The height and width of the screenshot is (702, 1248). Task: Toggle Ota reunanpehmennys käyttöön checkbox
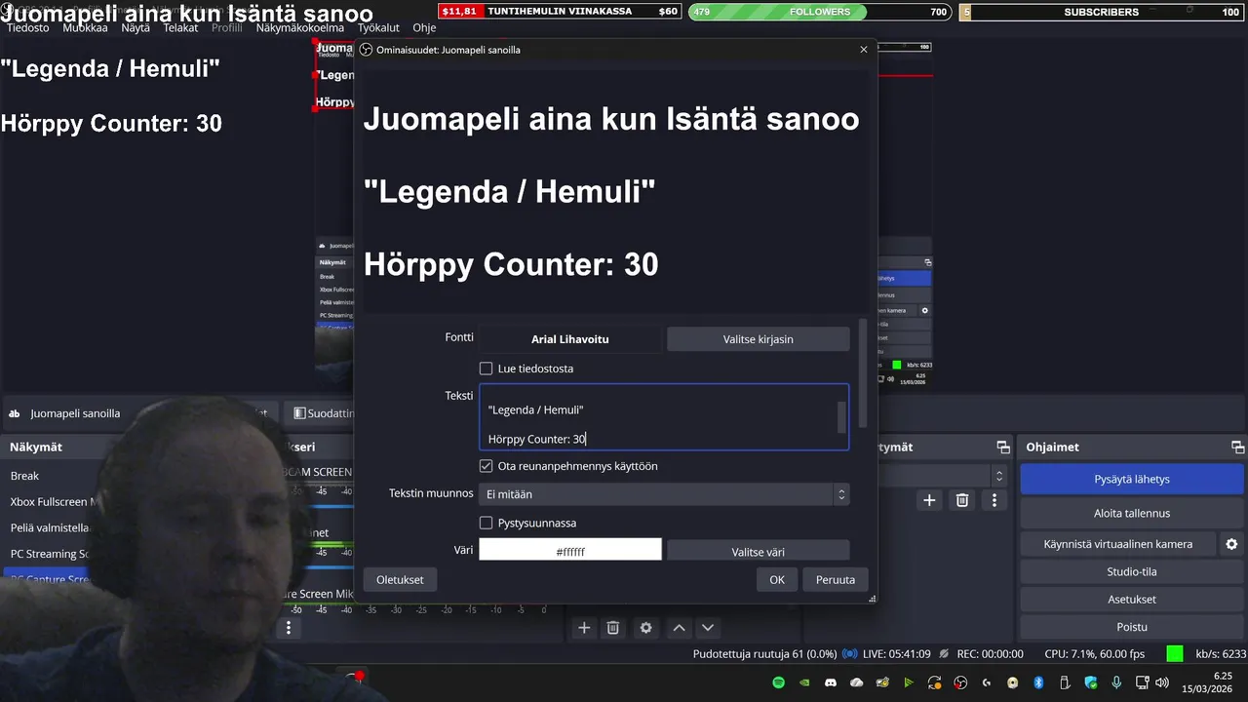coord(486,466)
